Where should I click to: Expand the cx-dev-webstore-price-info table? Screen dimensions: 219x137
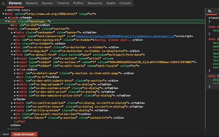15,96
